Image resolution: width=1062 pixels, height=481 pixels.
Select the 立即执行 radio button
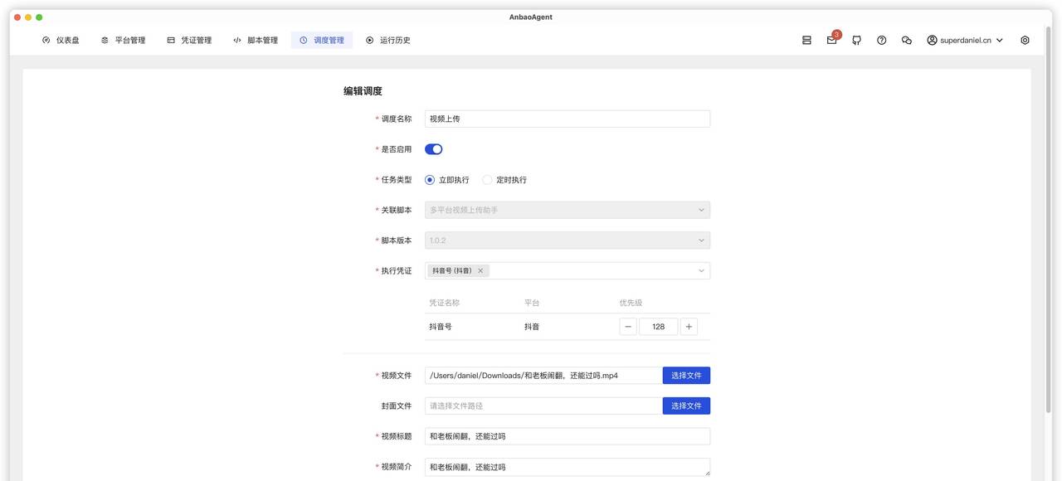pyautogui.click(x=429, y=178)
